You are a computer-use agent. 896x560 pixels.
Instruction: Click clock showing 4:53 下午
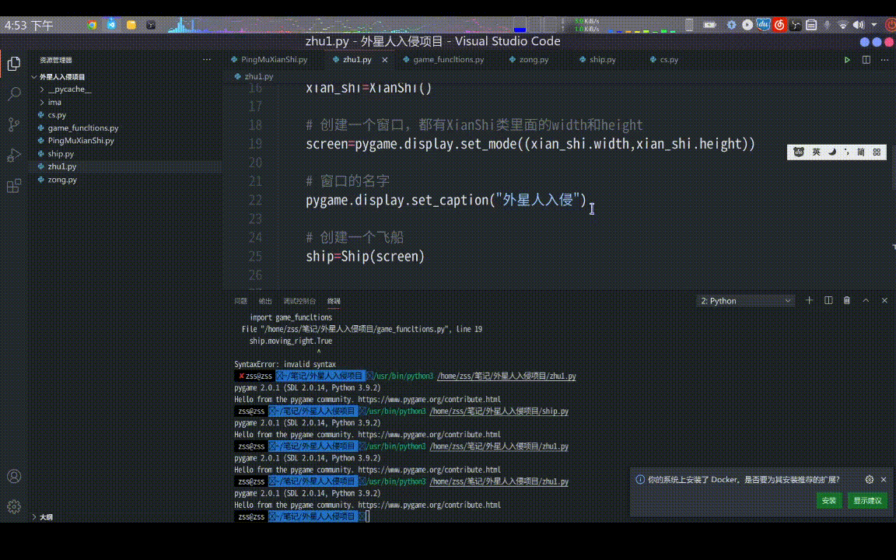coord(29,25)
